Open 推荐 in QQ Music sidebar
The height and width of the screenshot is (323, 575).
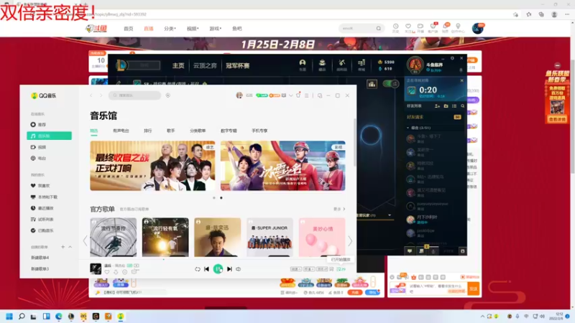click(39, 124)
